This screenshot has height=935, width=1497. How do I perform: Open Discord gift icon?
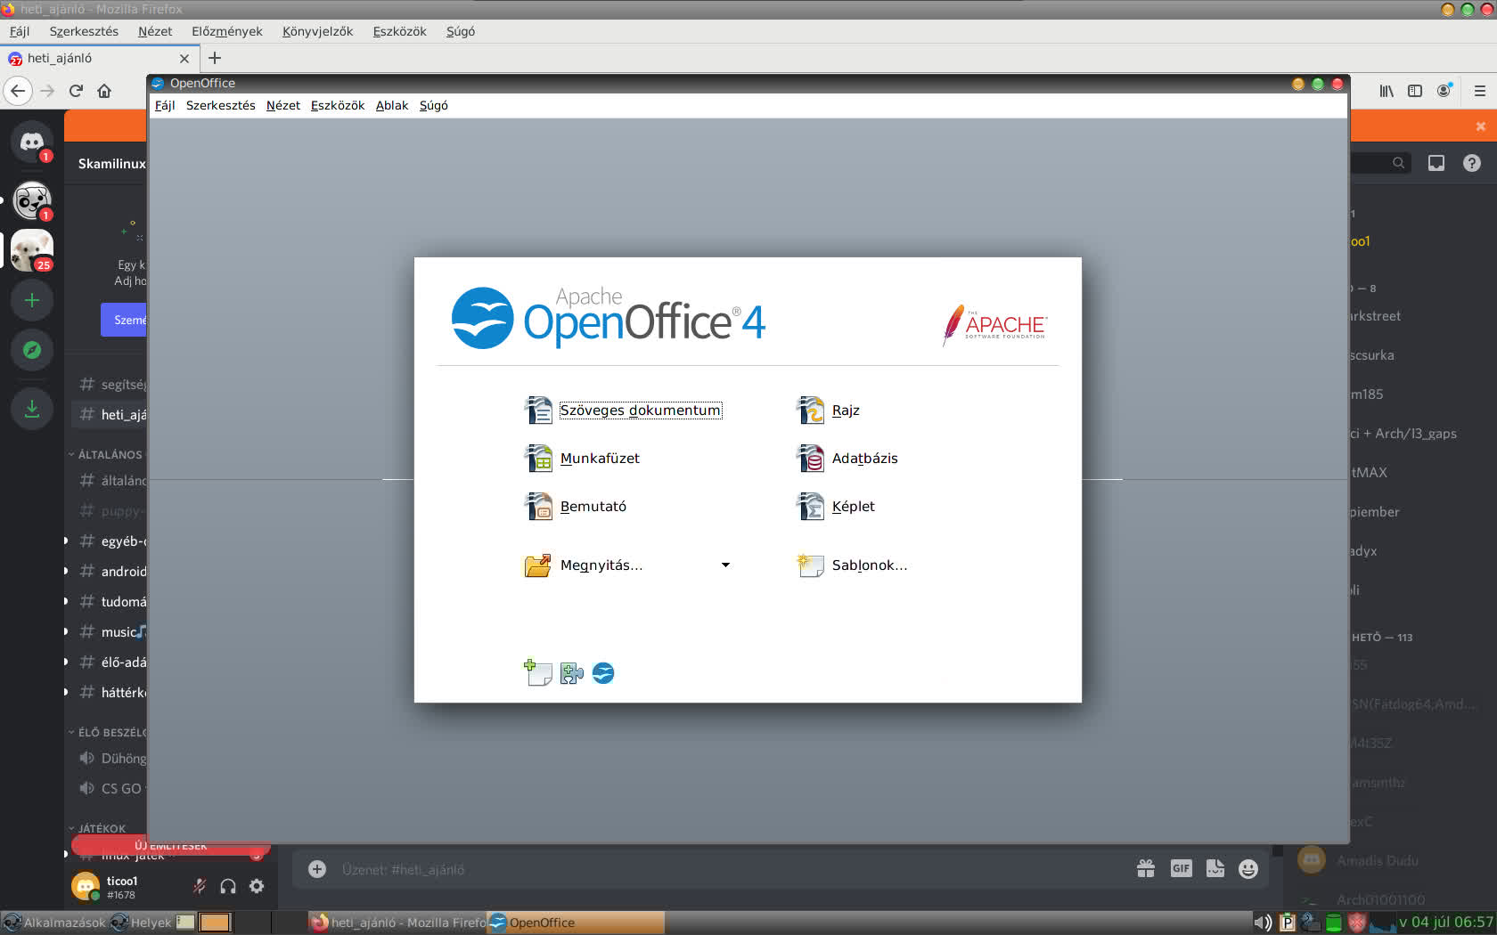click(1146, 869)
